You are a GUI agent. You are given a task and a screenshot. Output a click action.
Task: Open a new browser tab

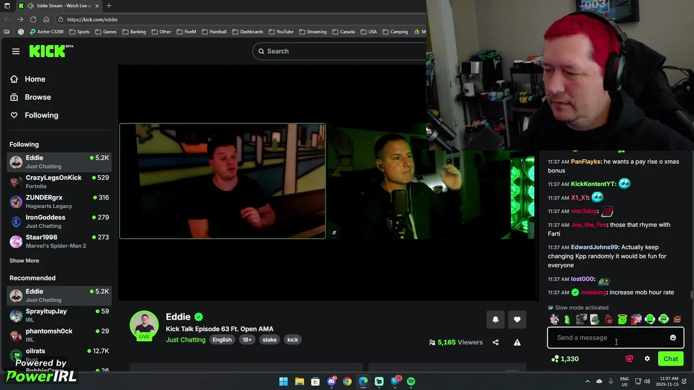click(x=108, y=6)
